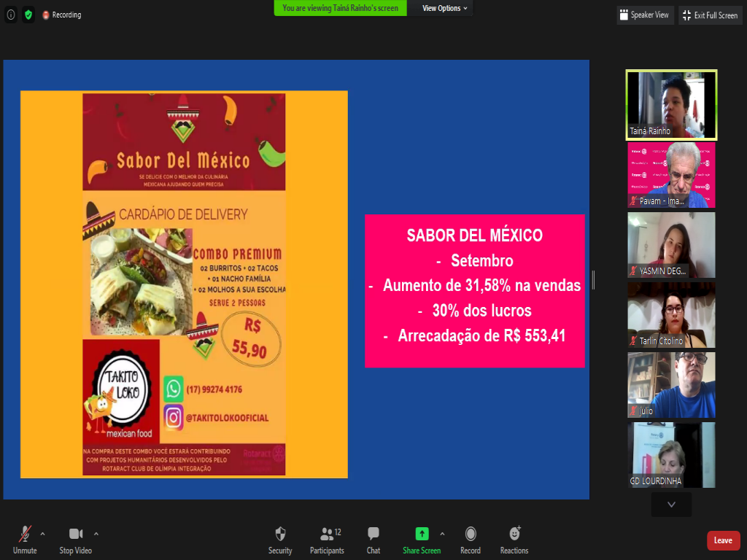747x560 pixels.
Task: Expand video options arrow beside Stop Video
Action: pos(96,534)
